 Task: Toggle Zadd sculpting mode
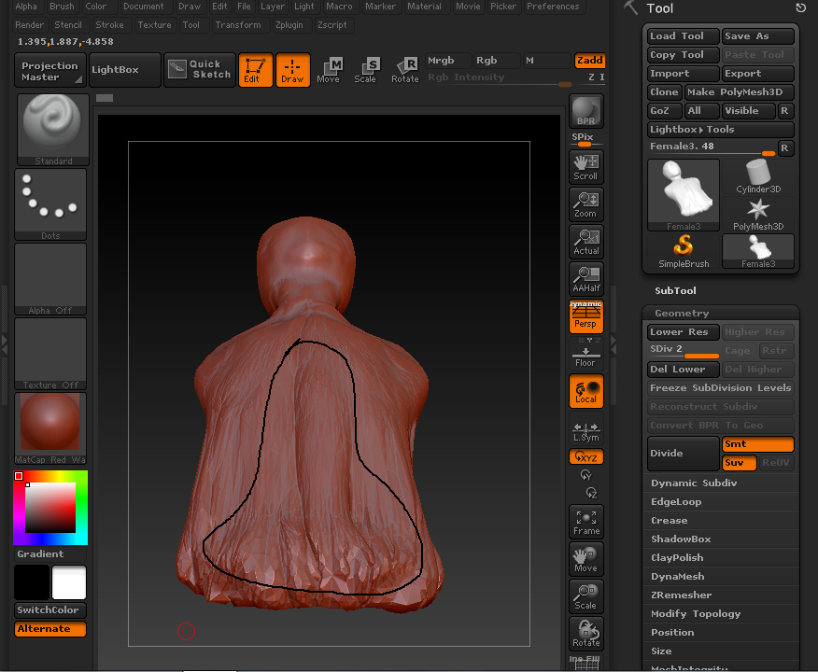589,61
